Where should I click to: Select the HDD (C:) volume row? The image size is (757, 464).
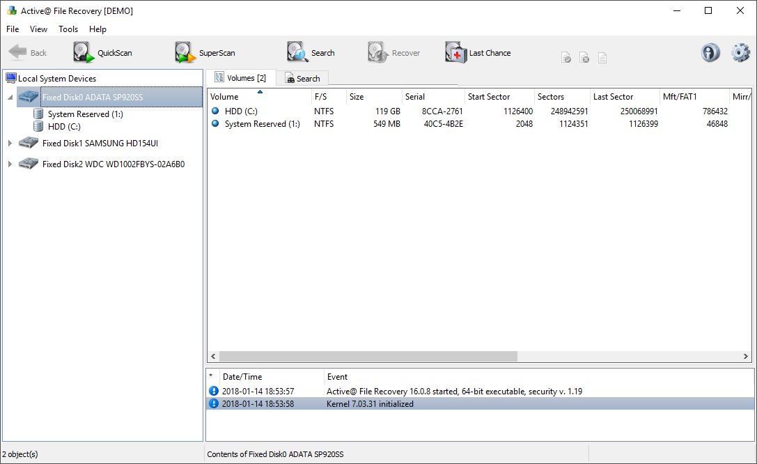(479, 111)
